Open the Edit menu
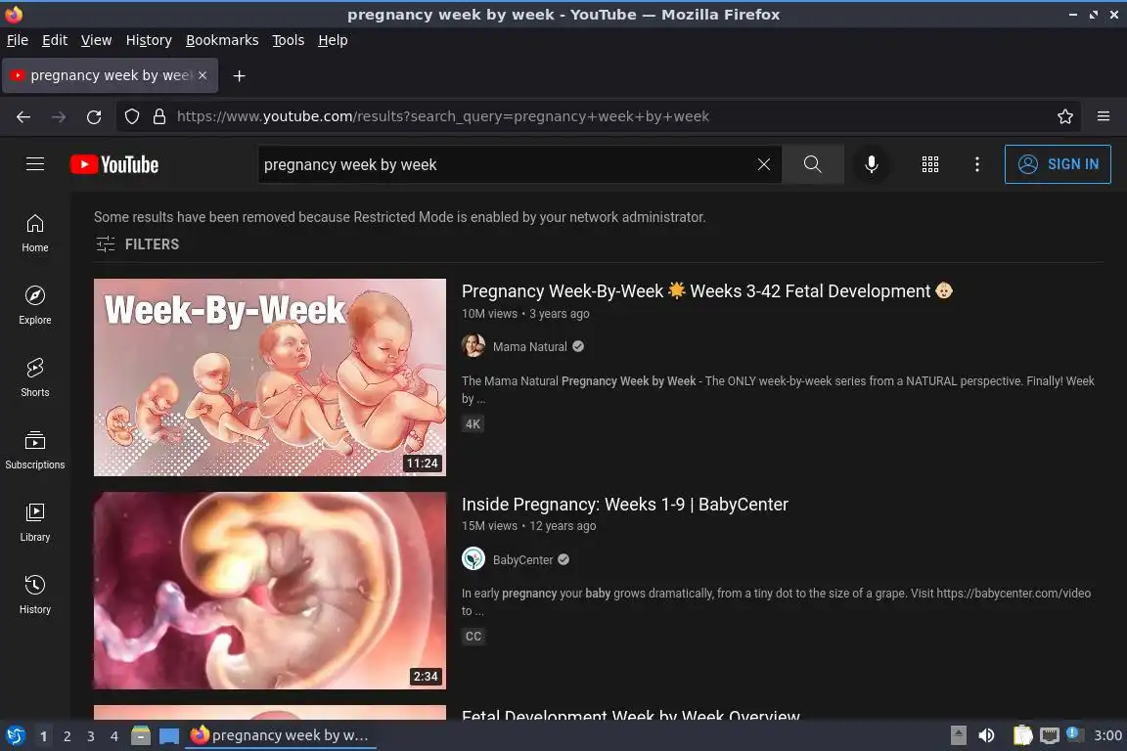1127x751 pixels. pos(55,40)
